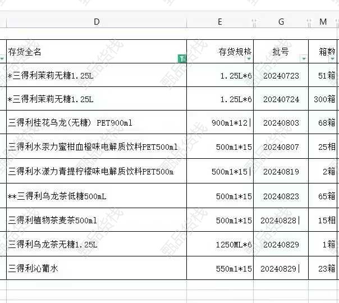
Task: Select quantity cell 15箱
Action: (323, 220)
